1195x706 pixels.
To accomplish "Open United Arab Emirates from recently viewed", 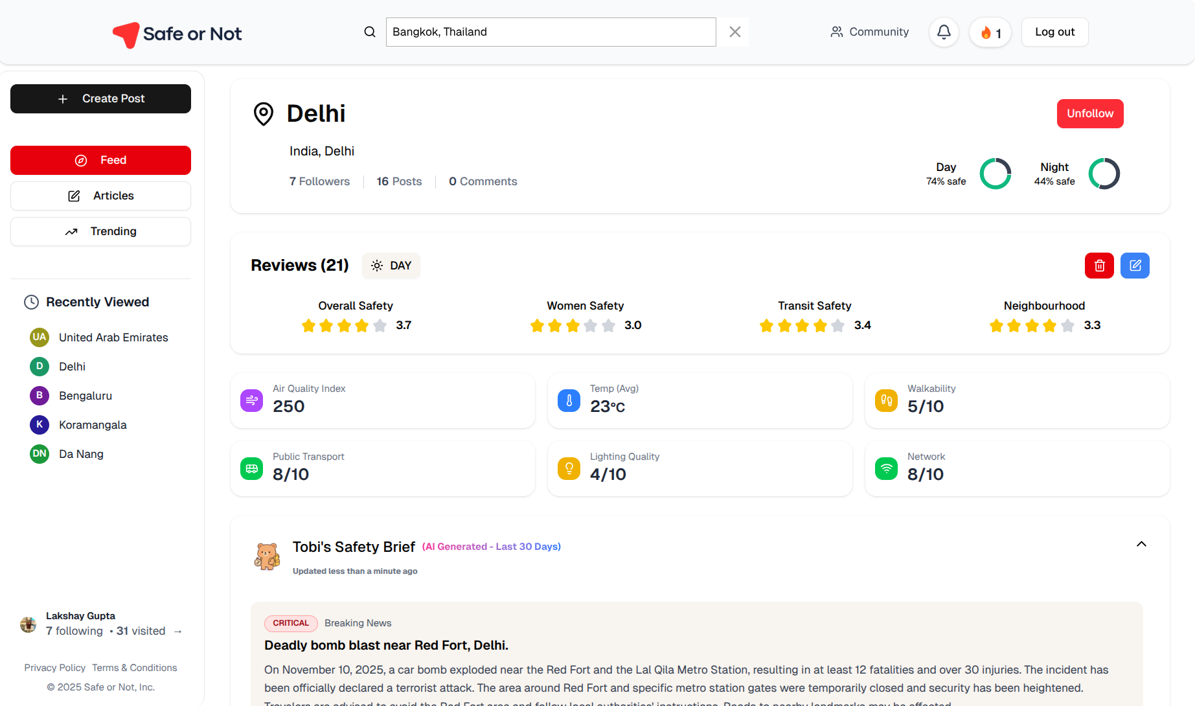I will [113, 337].
